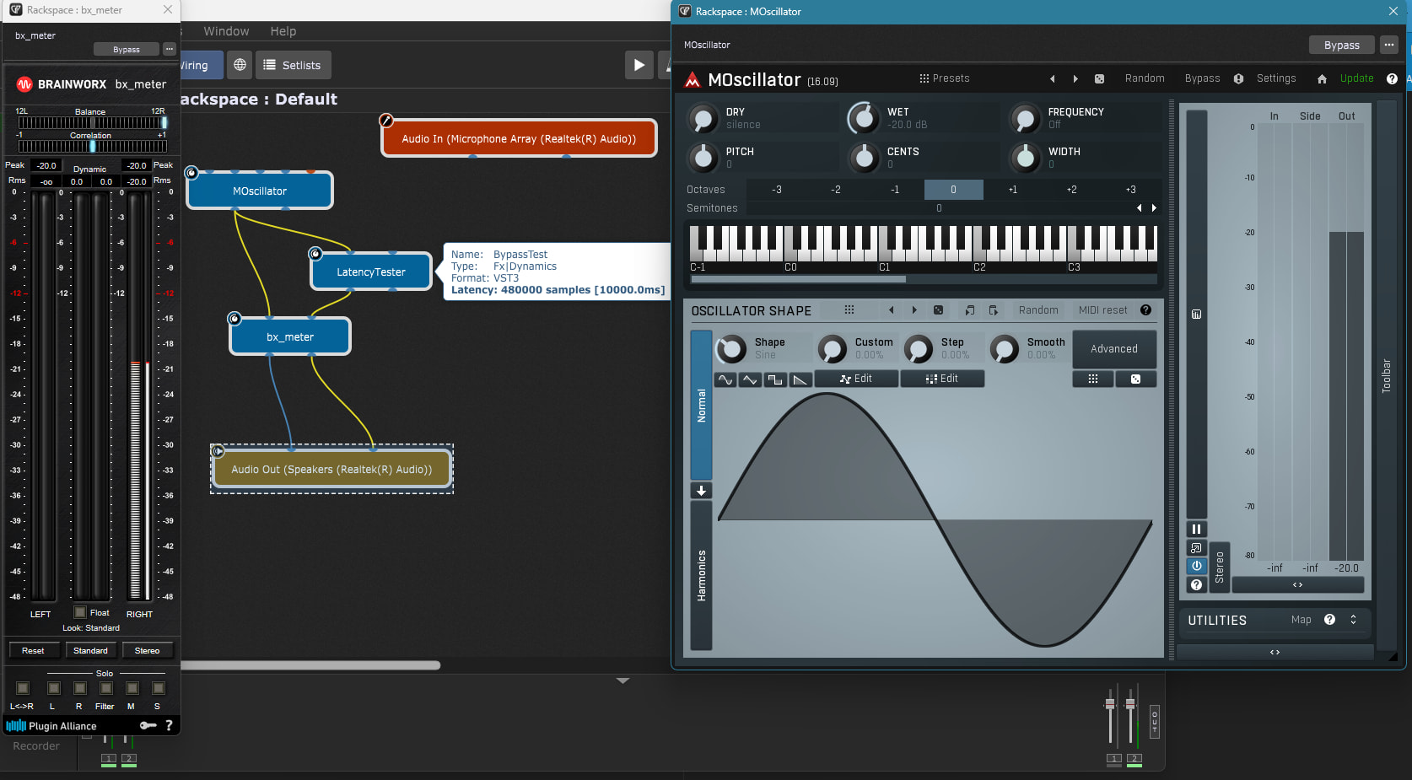The image size is (1412, 780).
Task: Pause the MOscillator level meter
Action: point(1196,529)
